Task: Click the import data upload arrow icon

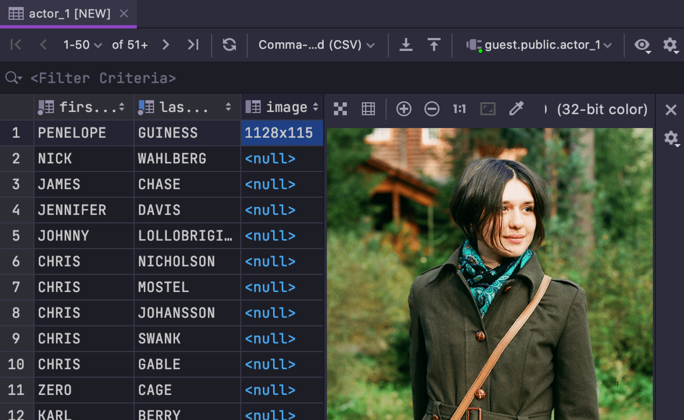Action: click(x=434, y=45)
